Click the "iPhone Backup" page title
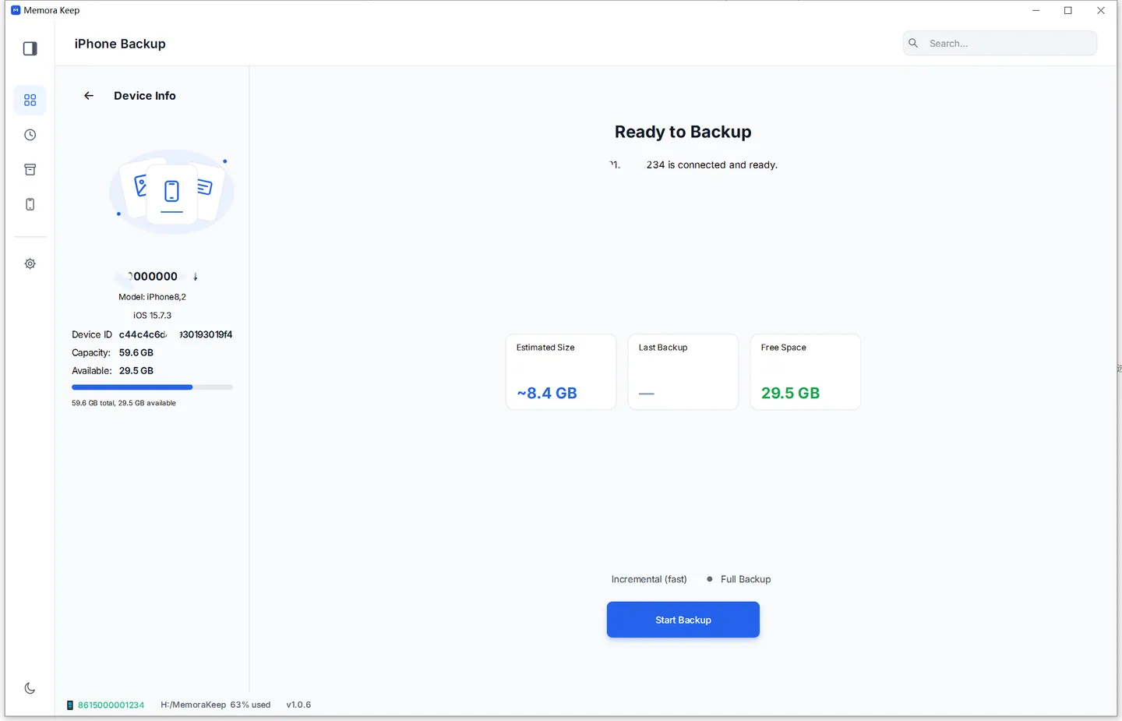 (x=120, y=44)
